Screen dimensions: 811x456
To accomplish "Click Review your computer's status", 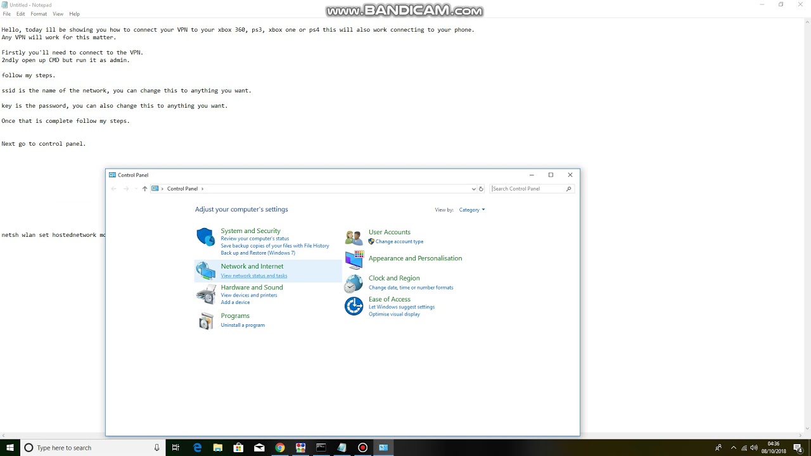I will coord(255,239).
